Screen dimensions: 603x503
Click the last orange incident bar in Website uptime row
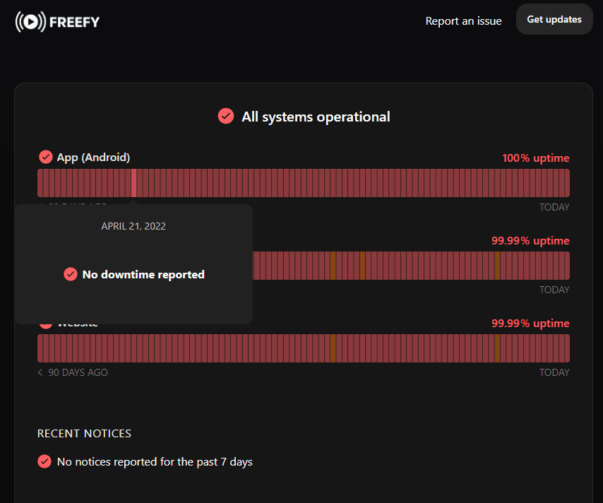pos(497,348)
